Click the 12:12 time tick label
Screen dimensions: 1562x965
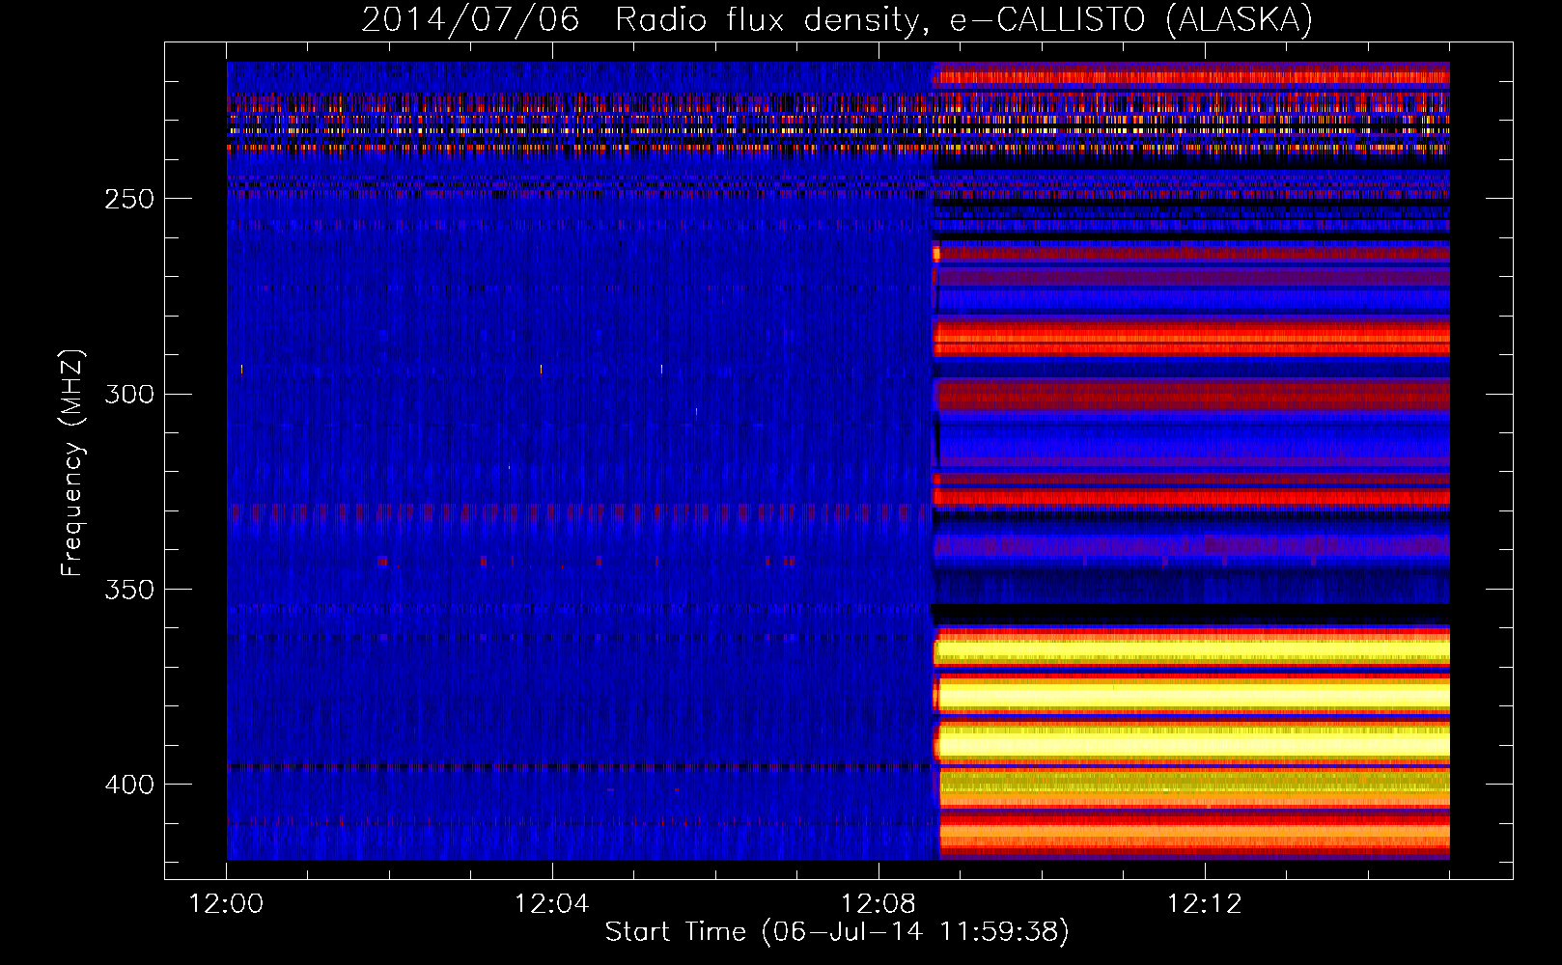coord(1205,904)
